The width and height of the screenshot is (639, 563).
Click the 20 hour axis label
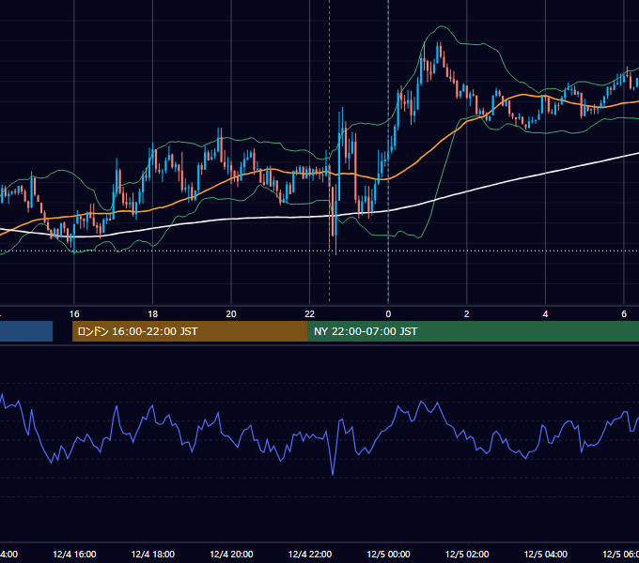(x=231, y=314)
